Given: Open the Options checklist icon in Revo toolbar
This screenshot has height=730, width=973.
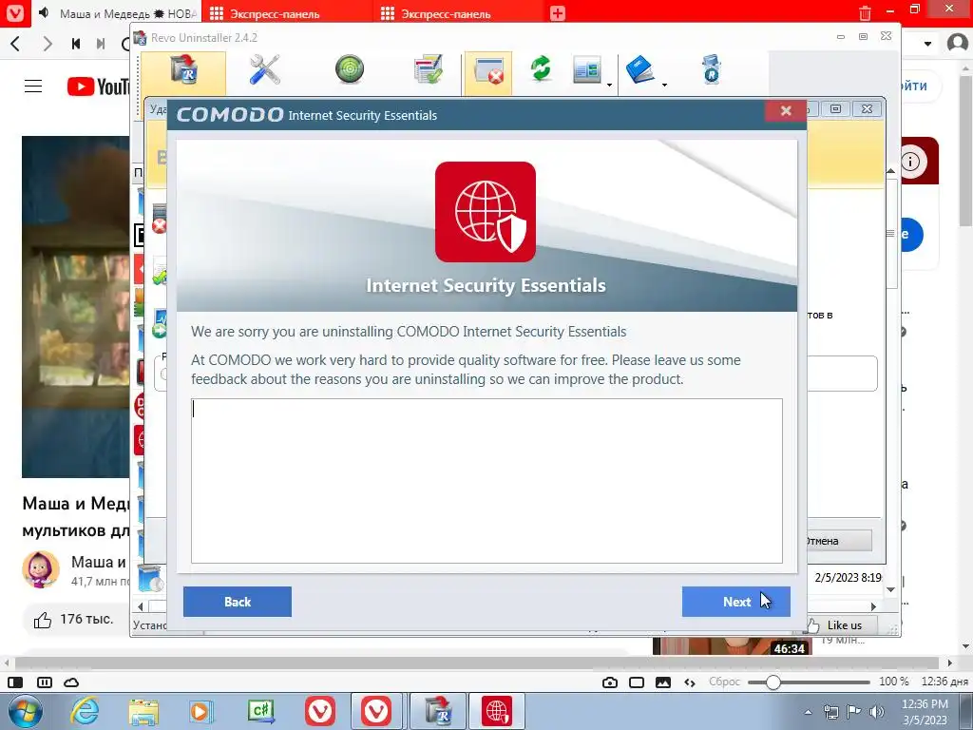Looking at the screenshot, I should [429, 68].
